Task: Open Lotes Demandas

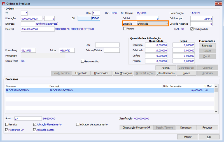Action: 165,73
